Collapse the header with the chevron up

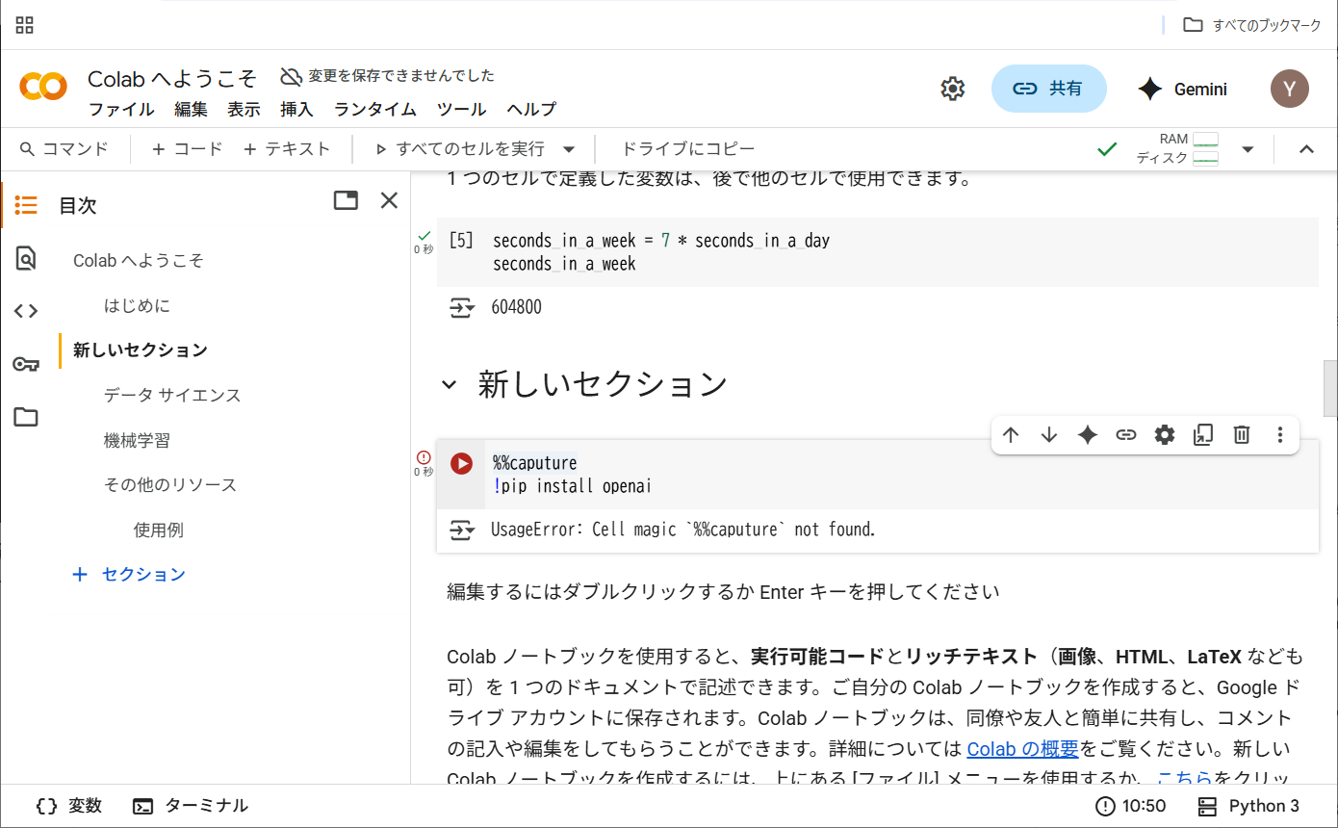pyautogui.click(x=1306, y=149)
